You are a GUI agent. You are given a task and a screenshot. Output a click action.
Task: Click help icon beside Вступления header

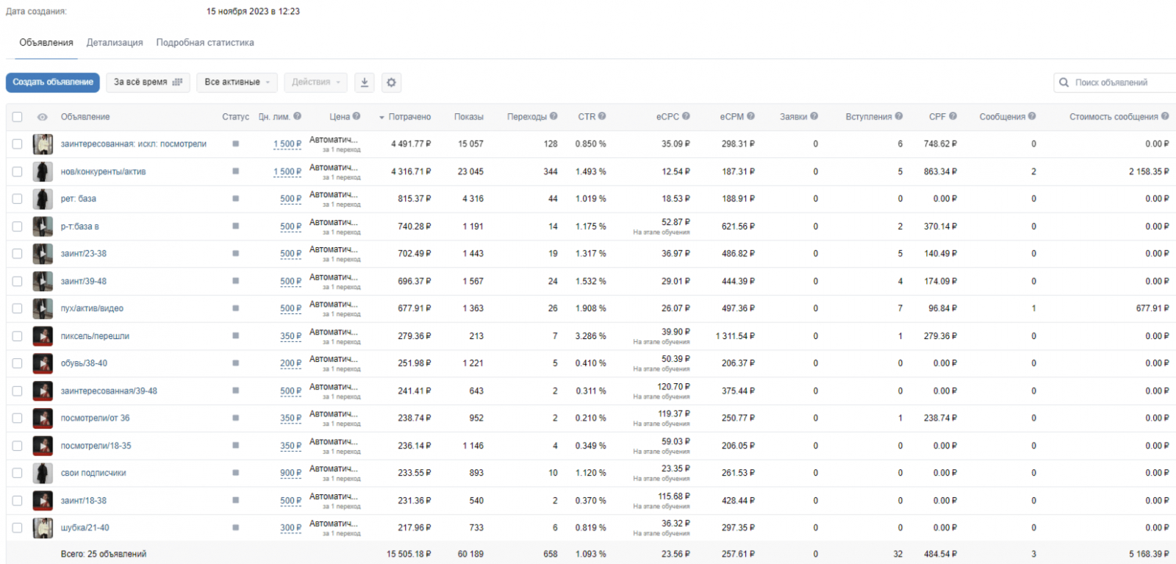coord(899,116)
